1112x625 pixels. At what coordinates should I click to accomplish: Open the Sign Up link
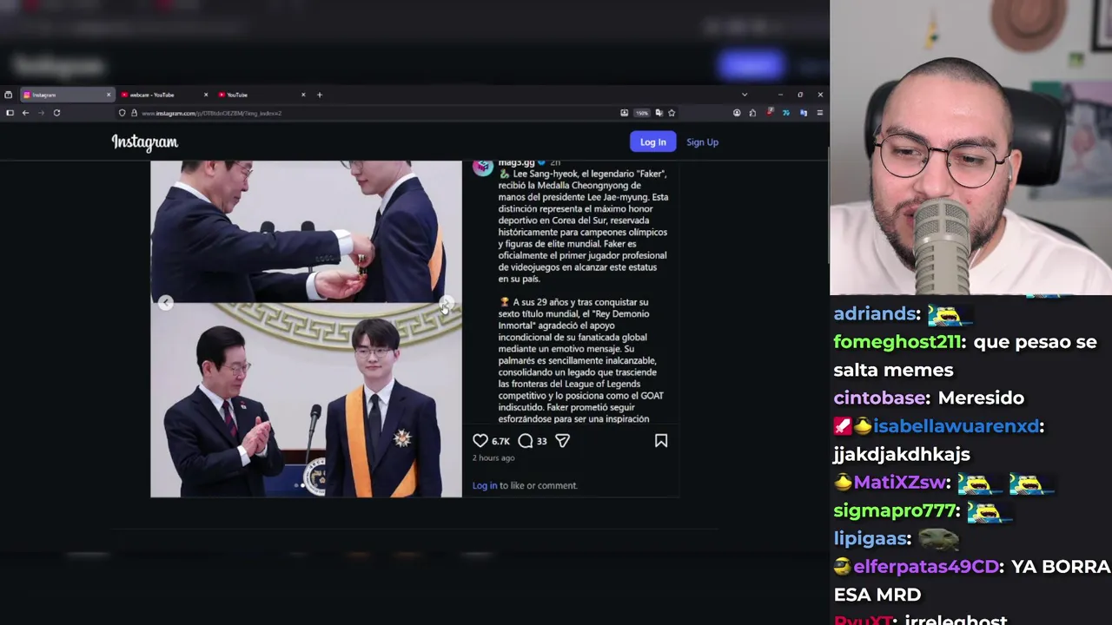(702, 142)
